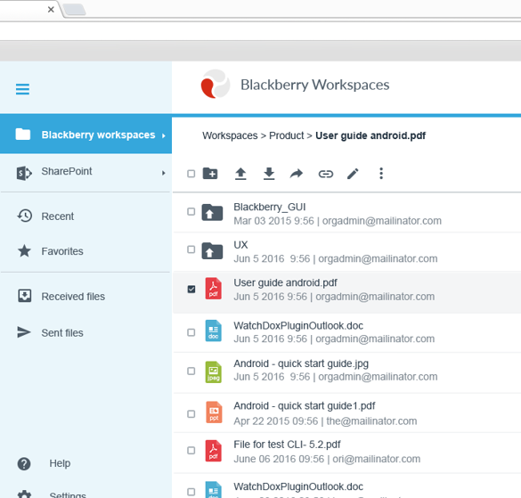
Task: Click the SharePoint sidebar icon
Action: (x=24, y=173)
